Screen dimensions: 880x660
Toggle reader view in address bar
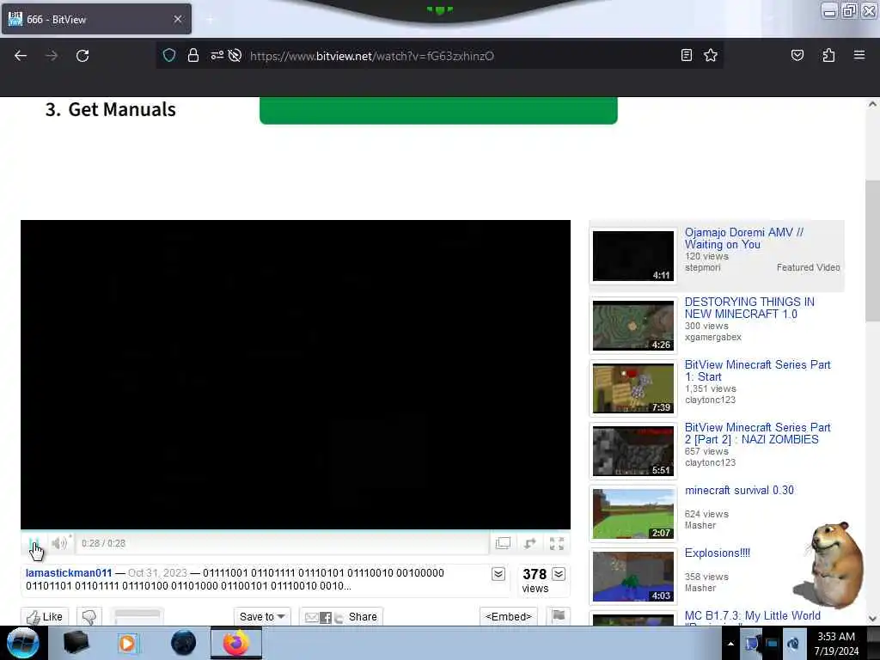click(686, 55)
